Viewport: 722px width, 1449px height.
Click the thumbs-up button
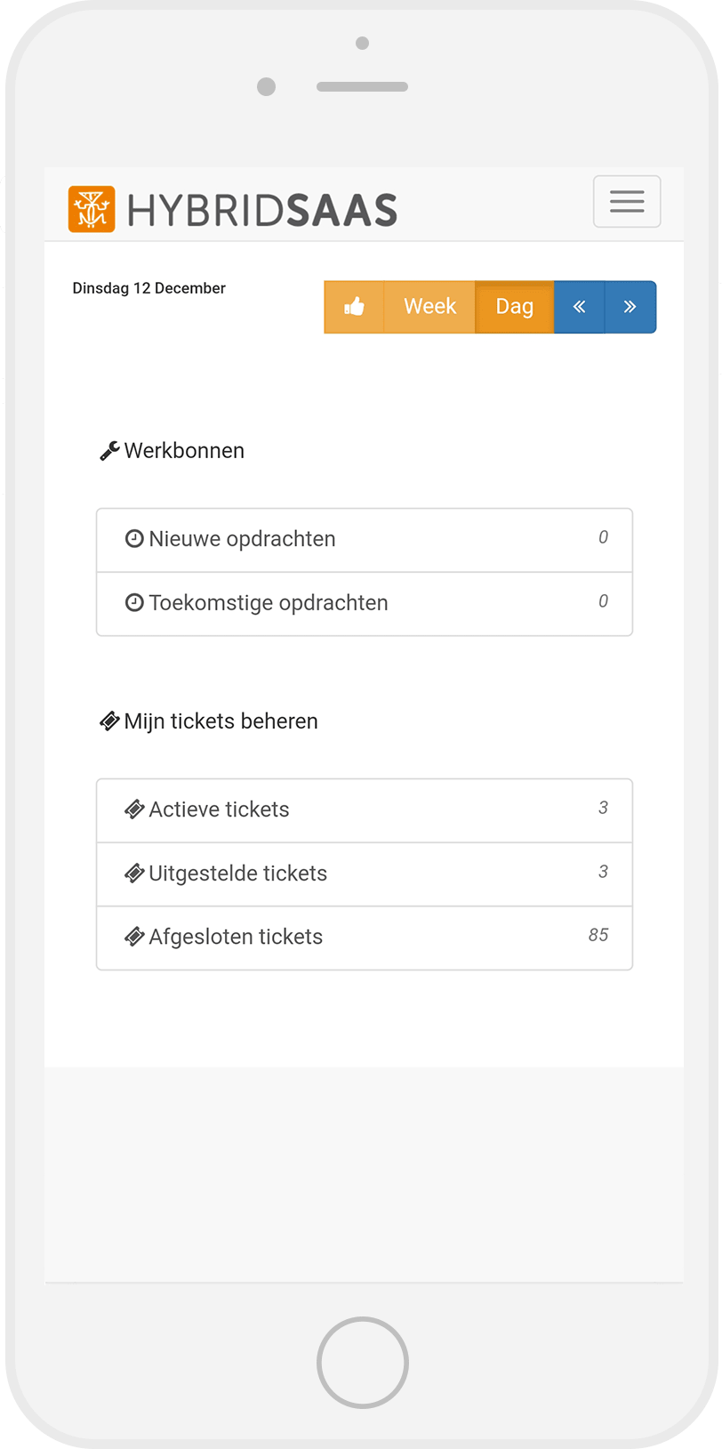[354, 307]
